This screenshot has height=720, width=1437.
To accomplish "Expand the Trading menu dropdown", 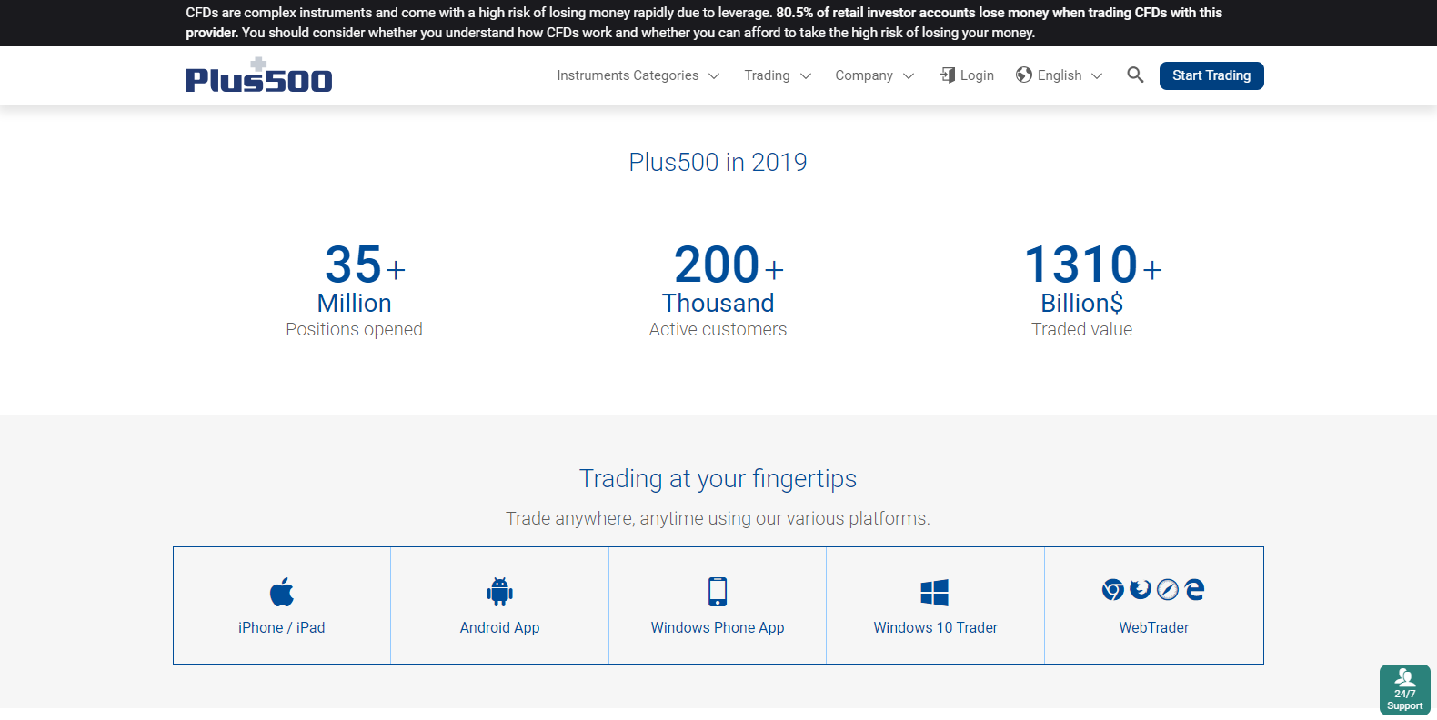I will 777,75.
